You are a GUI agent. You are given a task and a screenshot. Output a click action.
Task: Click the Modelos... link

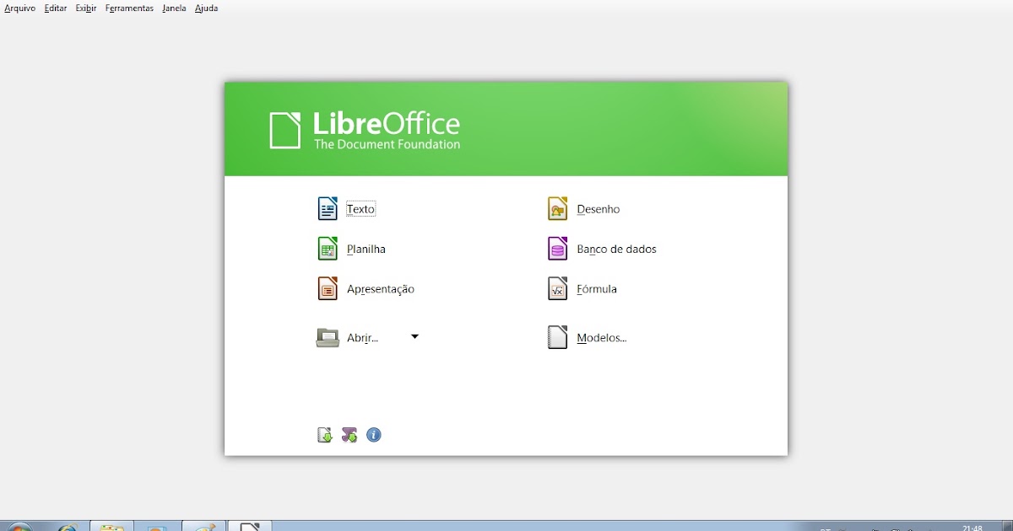click(603, 337)
